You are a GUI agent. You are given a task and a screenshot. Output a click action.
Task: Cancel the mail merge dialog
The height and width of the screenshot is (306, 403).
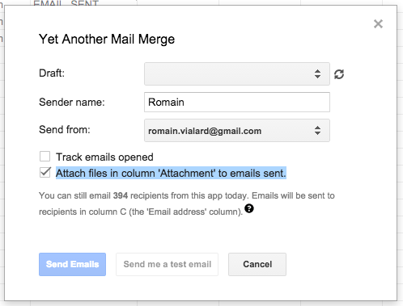click(x=257, y=264)
